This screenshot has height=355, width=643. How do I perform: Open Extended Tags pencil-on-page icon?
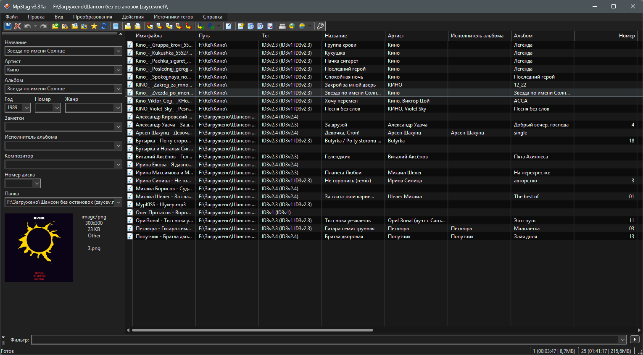[228, 26]
